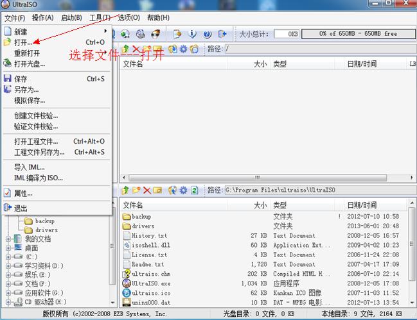Select the History.txt file row
The width and height of the screenshot is (417, 320).
[x=263, y=235]
